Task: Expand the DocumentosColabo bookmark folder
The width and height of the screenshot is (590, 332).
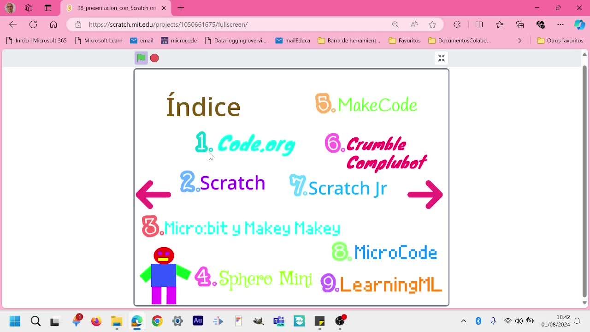Action: tap(460, 41)
